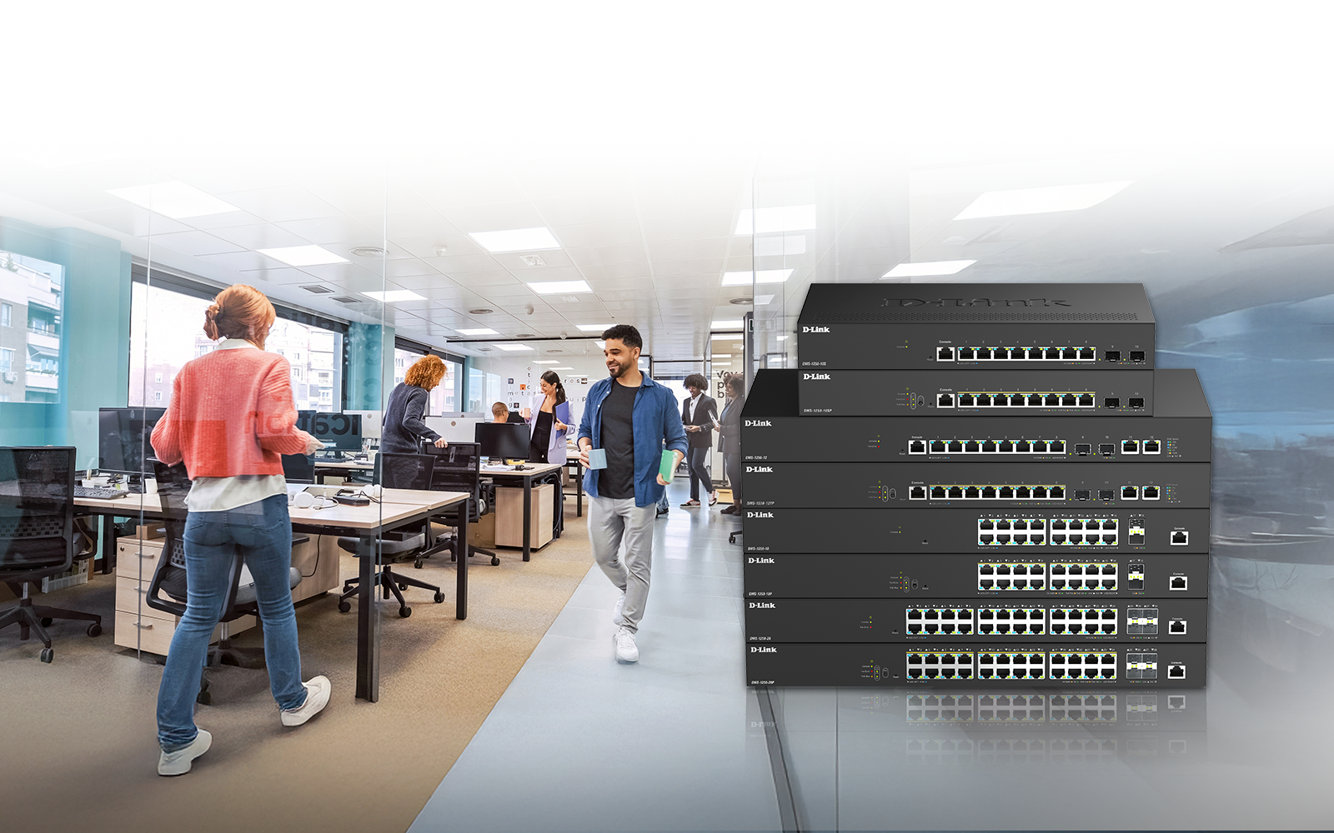Select the "DMS-1250-28P" model label
This screenshot has height=833, width=1334.
[x=763, y=683]
